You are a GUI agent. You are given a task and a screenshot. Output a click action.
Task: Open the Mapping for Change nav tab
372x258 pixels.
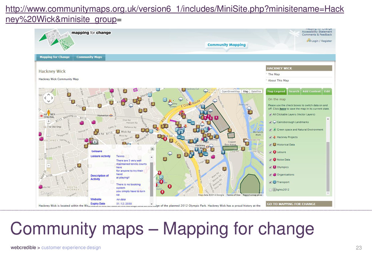pyautogui.click(x=55, y=57)
